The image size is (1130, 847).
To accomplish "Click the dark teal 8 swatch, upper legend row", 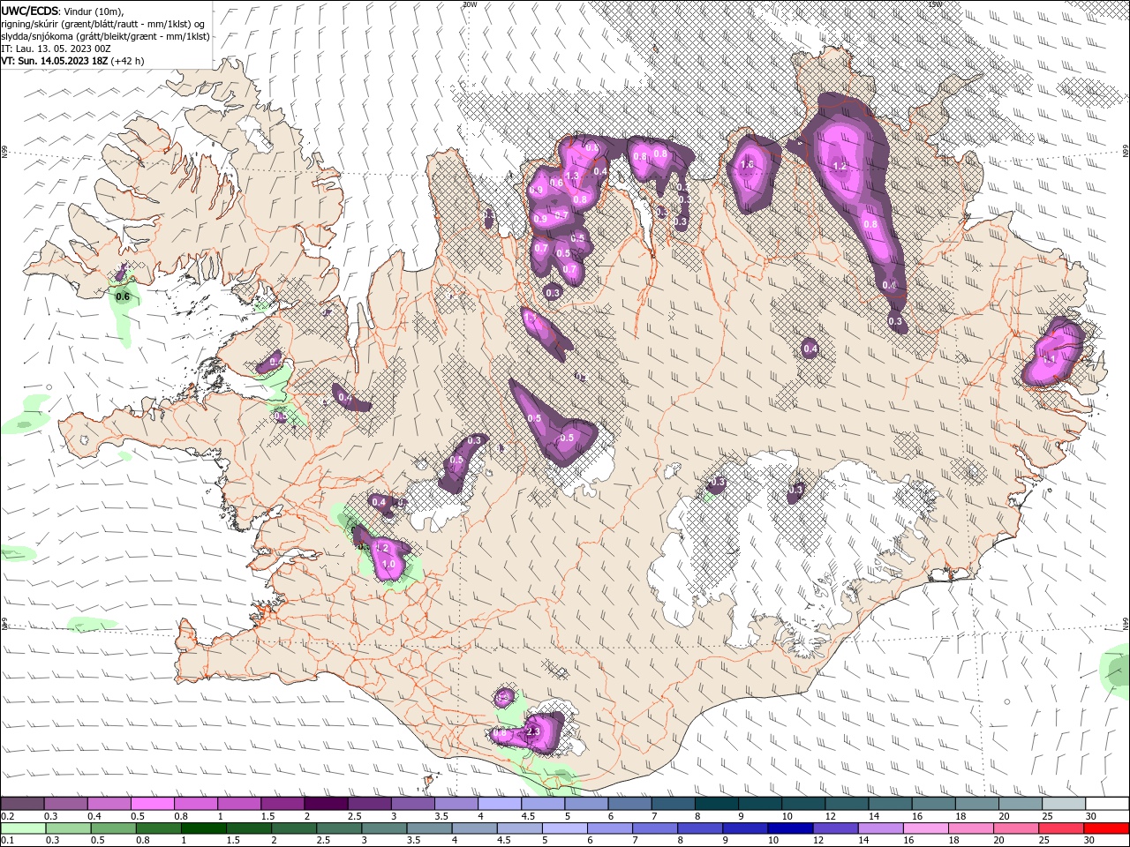I will click(716, 804).
